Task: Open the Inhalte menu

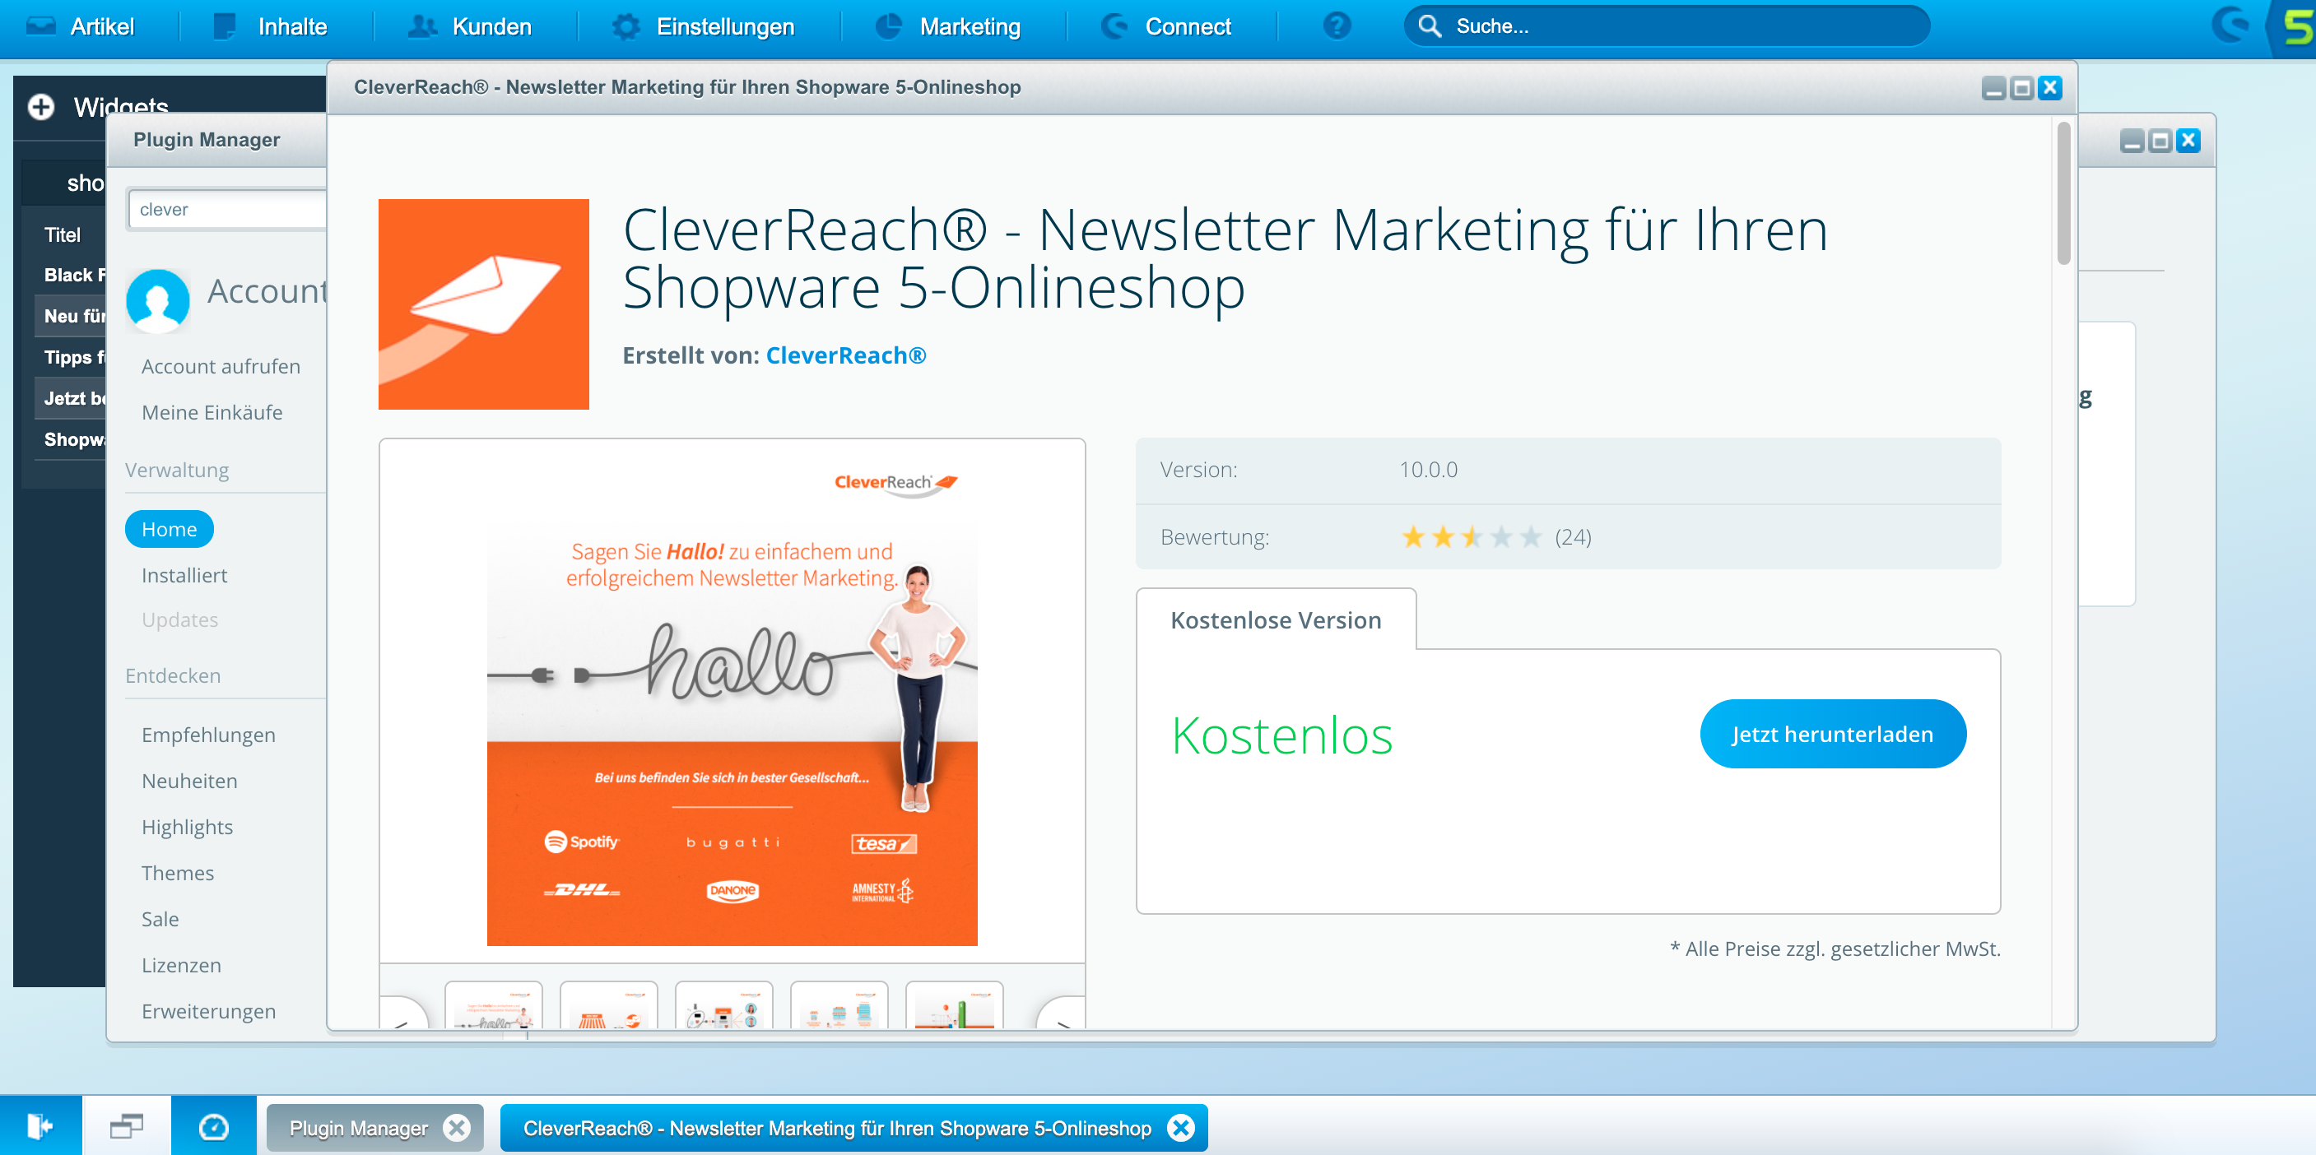Action: point(271,27)
